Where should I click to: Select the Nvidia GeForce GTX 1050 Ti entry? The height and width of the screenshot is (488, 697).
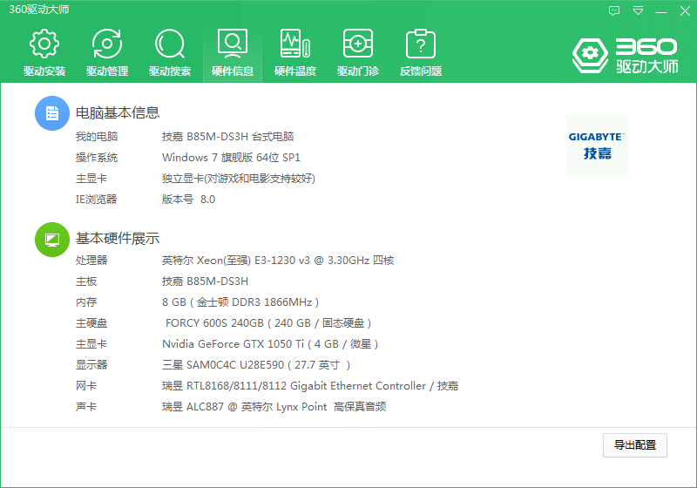270,344
